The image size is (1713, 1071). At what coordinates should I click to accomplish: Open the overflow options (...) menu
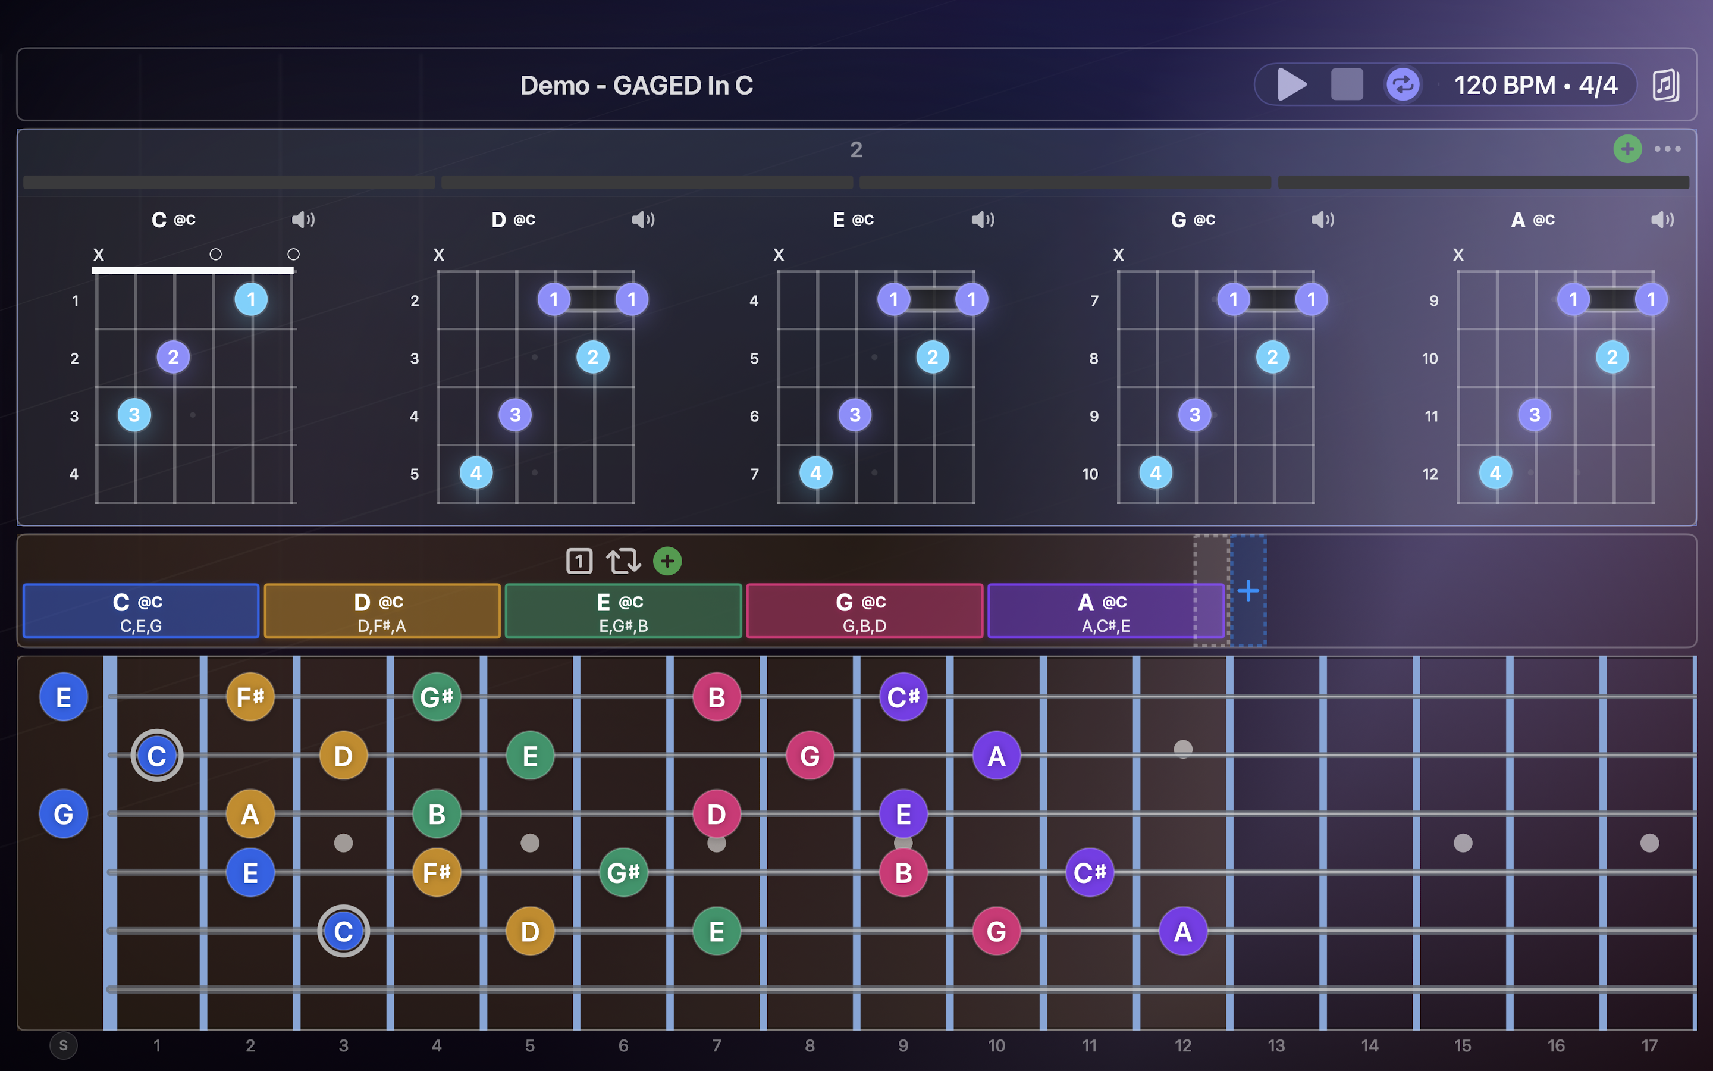pyautogui.click(x=1668, y=149)
